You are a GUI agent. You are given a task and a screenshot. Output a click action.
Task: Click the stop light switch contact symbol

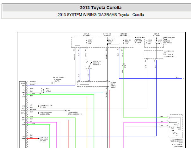click(x=89, y=64)
